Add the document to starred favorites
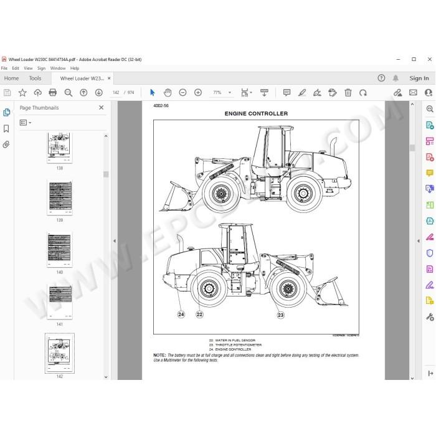Image resolution: width=436 pixels, height=436 pixels. click(22, 93)
